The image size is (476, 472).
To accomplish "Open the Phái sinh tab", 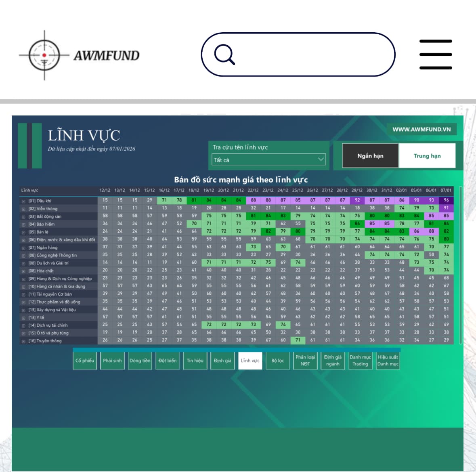I will [112, 361].
